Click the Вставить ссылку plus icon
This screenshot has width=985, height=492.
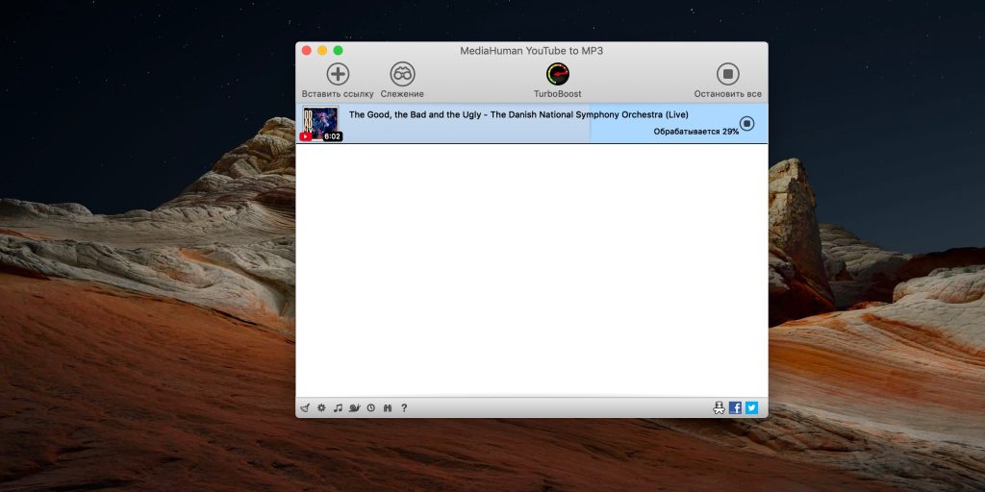338,74
